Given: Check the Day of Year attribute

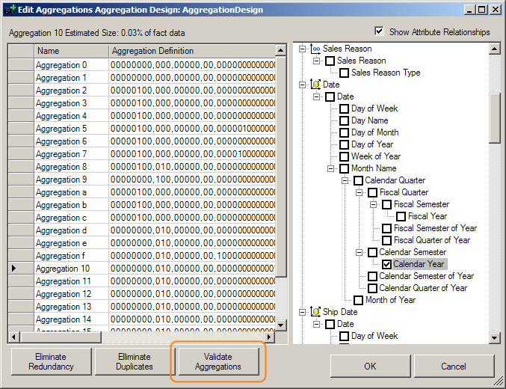Looking at the screenshot, I should tap(344, 144).
